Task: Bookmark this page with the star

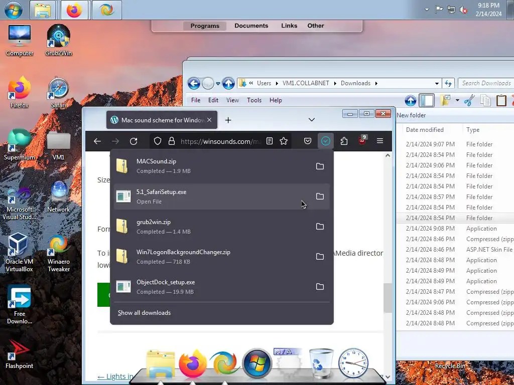Action: [x=284, y=141]
